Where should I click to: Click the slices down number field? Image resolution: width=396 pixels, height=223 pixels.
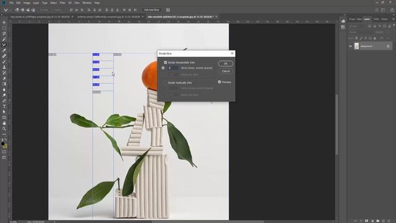pos(173,68)
